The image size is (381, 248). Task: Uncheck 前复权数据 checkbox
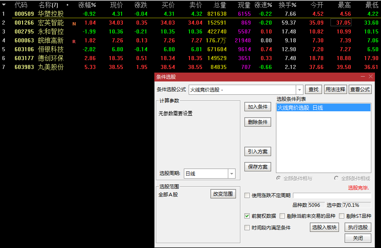click(x=247, y=216)
